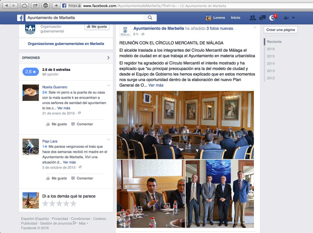Click the Facebook search input field
Screen dimensions: 313x233
tap(84, 18)
